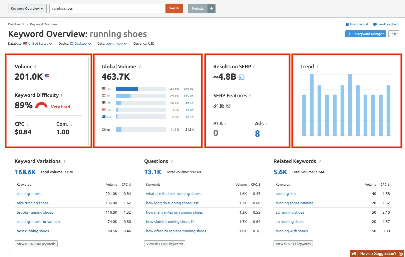Click the news SERP feature icon
This screenshot has width=405, height=257.
(222, 106)
